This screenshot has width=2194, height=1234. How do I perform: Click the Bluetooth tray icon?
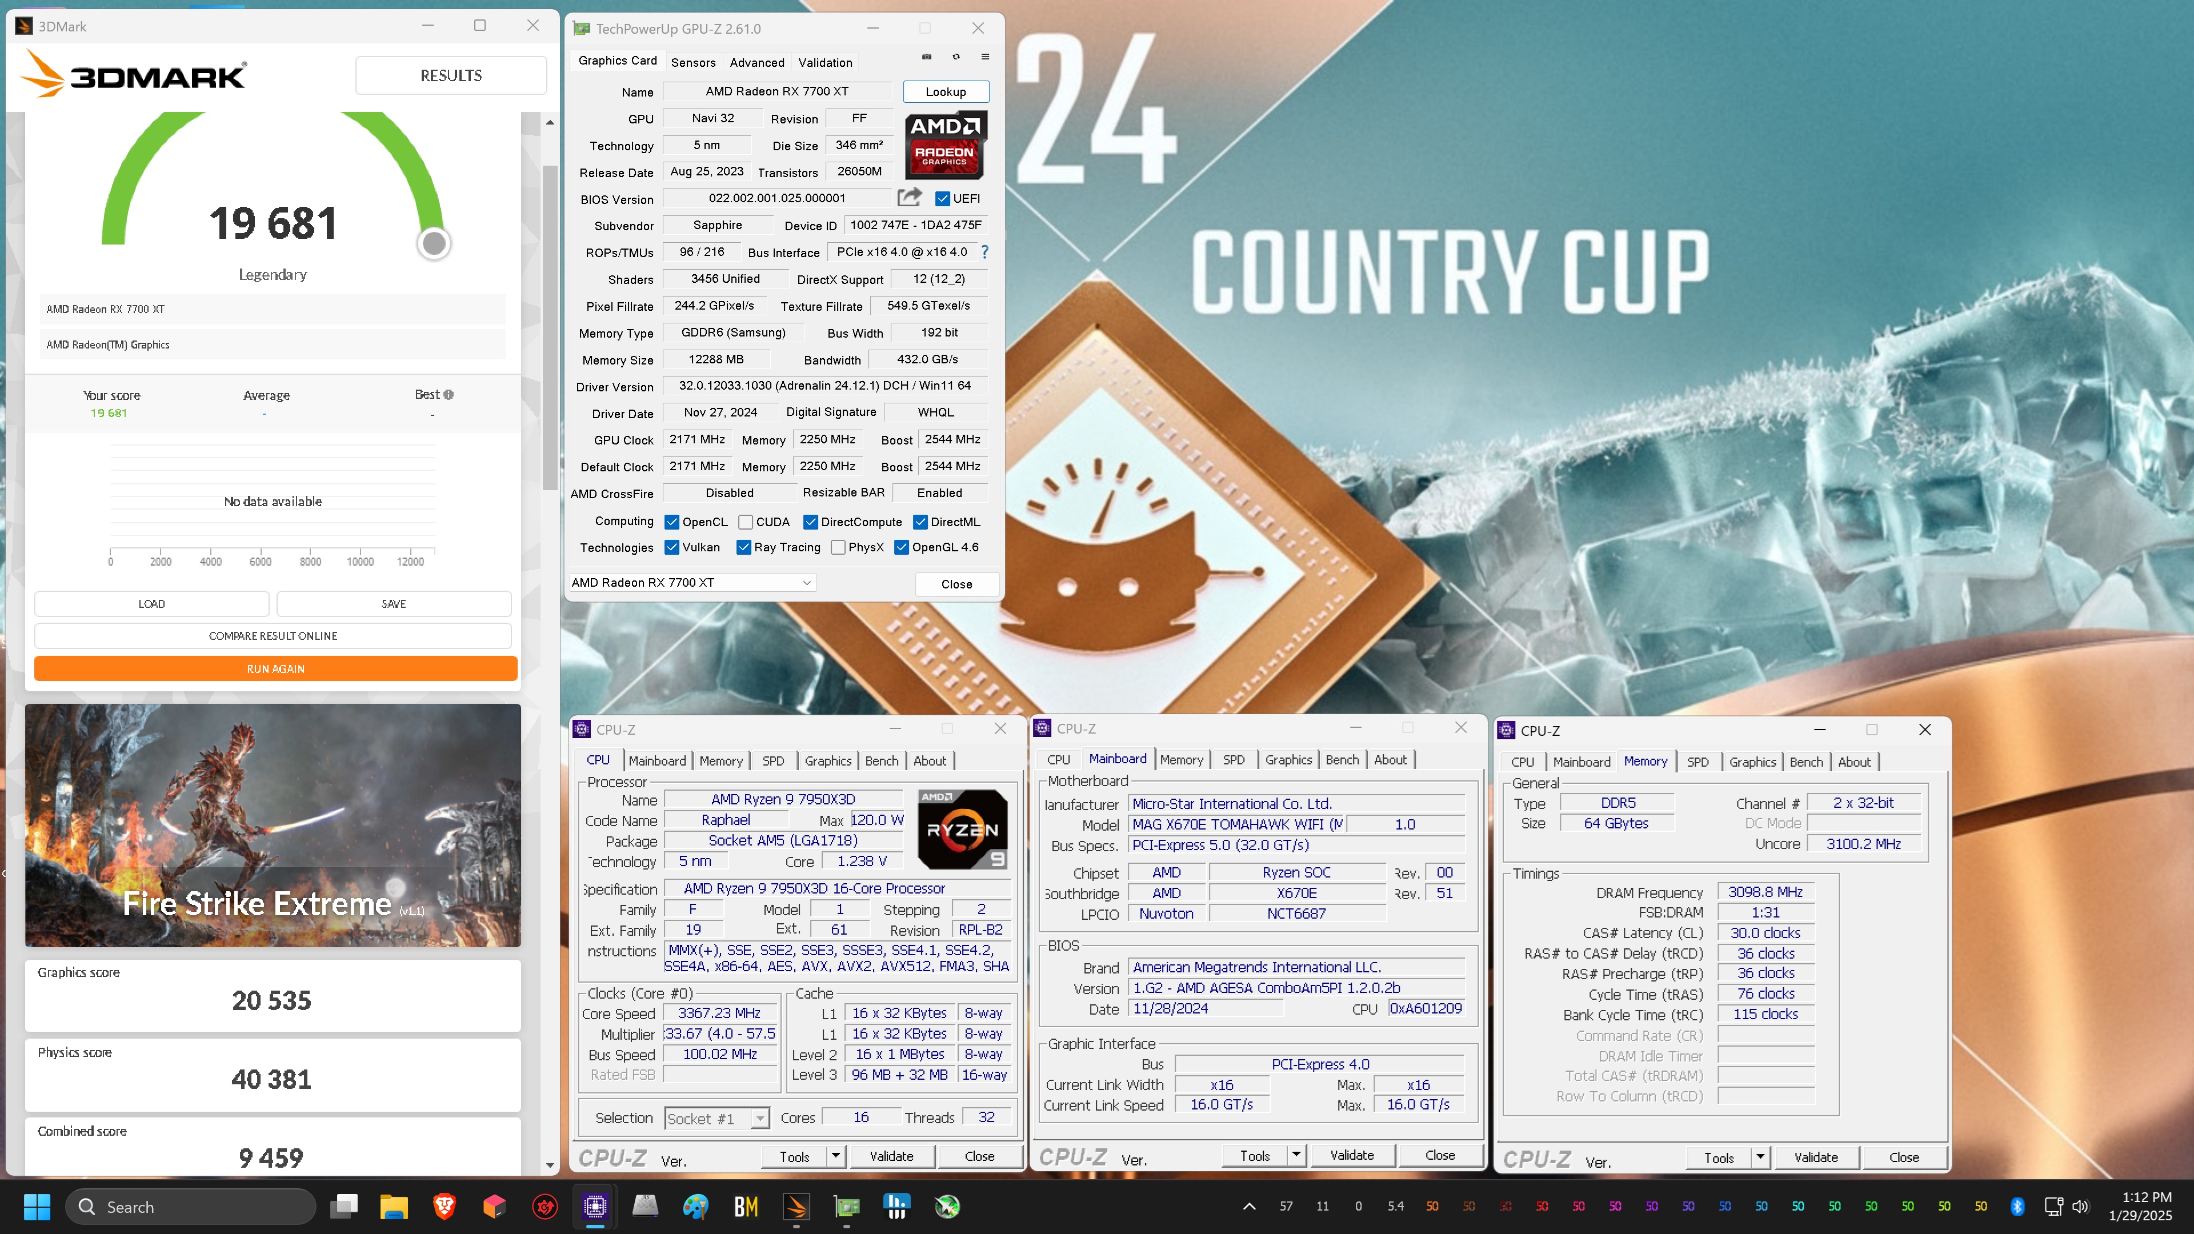coord(2017,1206)
